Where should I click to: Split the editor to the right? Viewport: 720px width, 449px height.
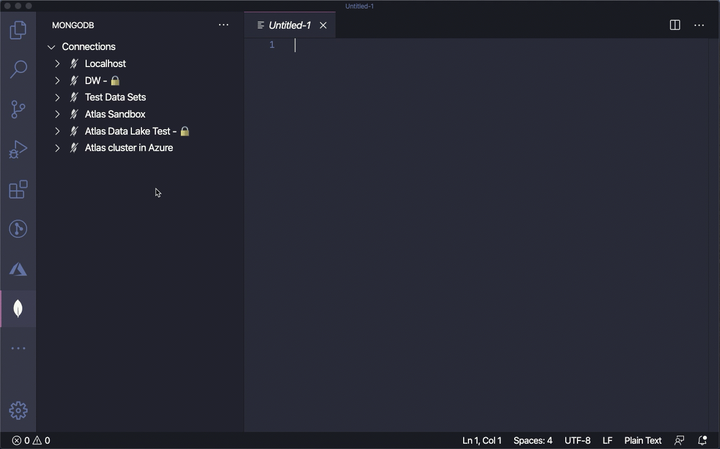coord(675,25)
